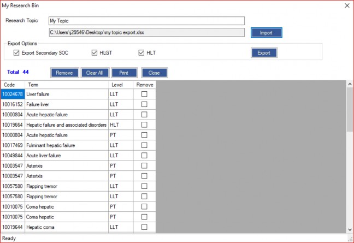Close the My Research Bin window
This screenshot has width=354, height=243.
(x=346, y=5)
